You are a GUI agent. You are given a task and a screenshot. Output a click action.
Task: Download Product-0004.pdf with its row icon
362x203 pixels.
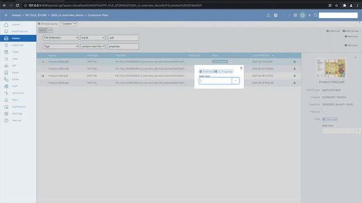tap(294, 69)
